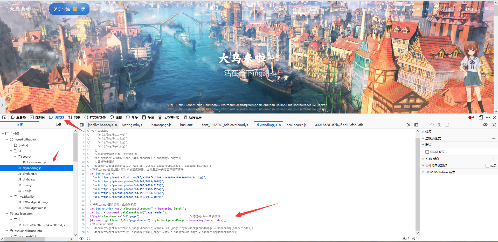This screenshot has height=242, width=498.
Task: Toggle responsive design mode icon
Action: 481,117
